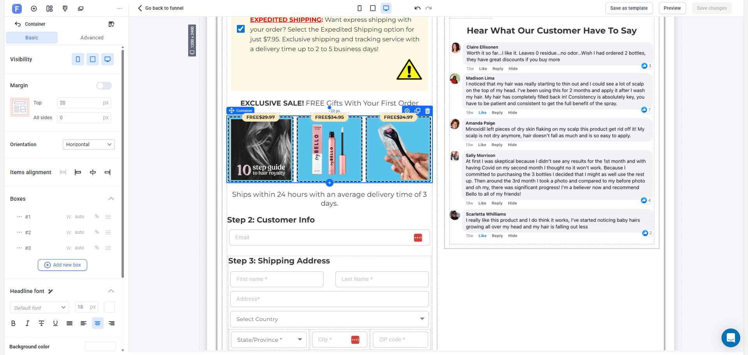Select the Basic tab
Screen dimensions: 748x355
pyautogui.click(x=32, y=38)
